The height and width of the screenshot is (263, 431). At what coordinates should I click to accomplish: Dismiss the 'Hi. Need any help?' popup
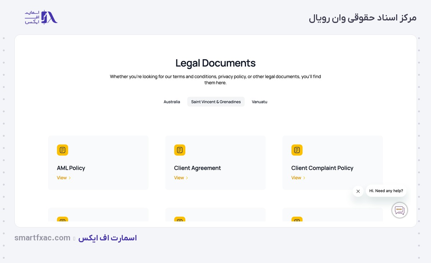[x=358, y=191]
